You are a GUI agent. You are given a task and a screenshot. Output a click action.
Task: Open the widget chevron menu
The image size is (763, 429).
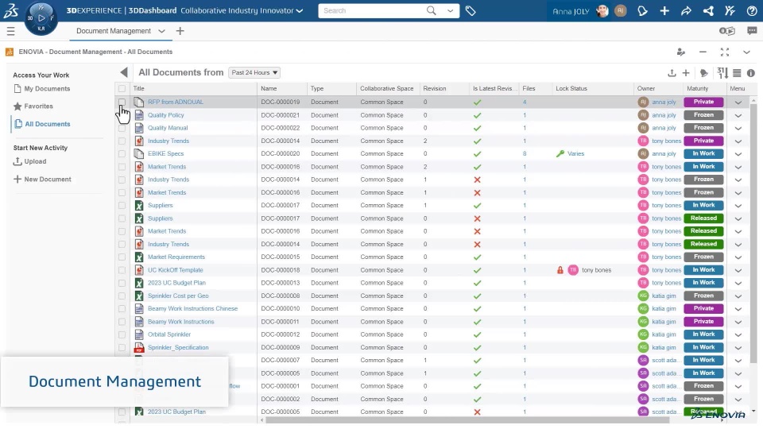click(x=746, y=52)
